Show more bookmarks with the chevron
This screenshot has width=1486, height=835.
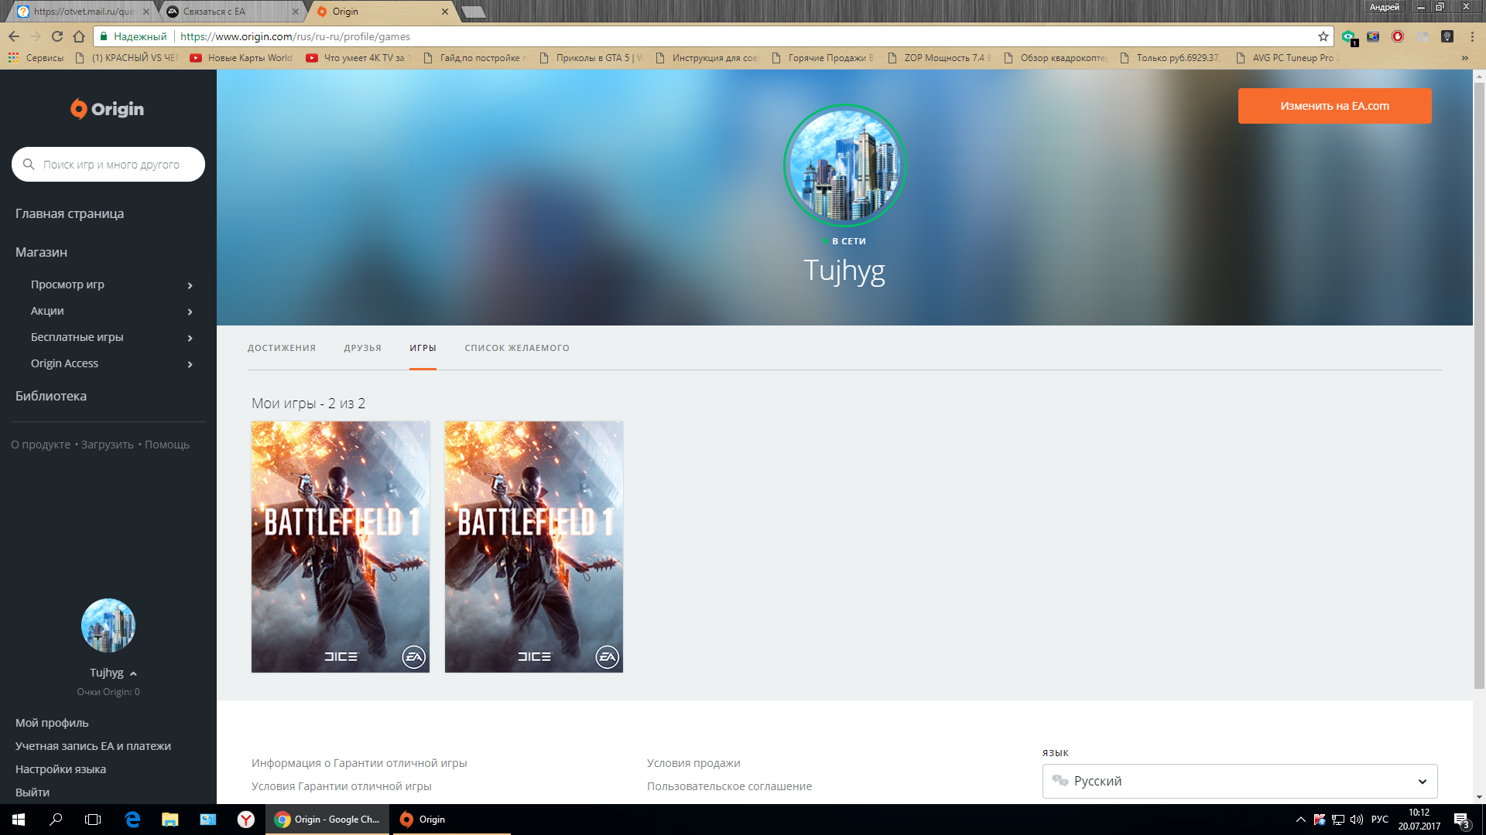1464,58
